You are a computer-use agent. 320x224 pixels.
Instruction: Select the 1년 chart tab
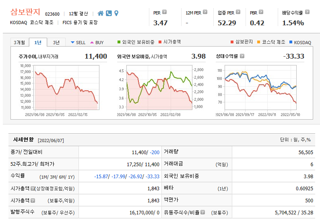point(38,42)
